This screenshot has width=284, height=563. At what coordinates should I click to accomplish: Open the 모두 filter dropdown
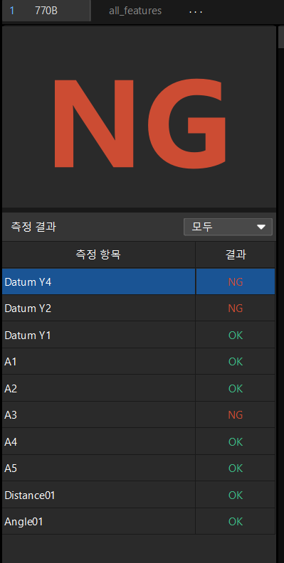click(x=228, y=227)
